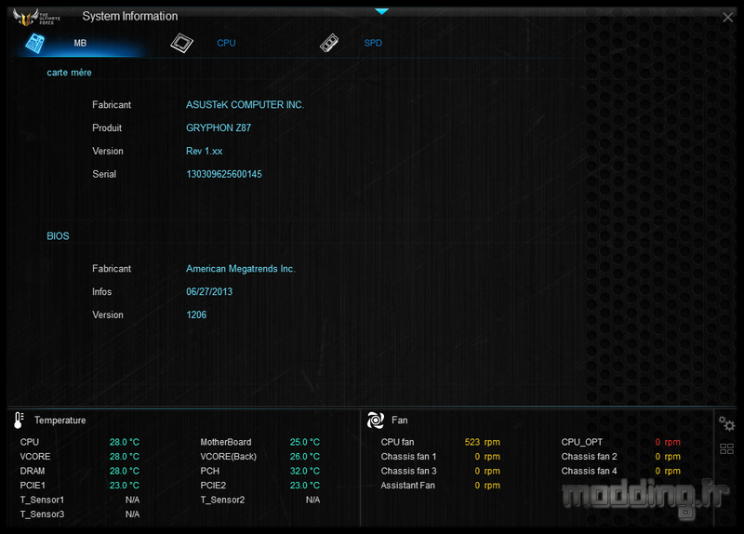The height and width of the screenshot is (534, 744).
Task: Click the thermometer Temperature icon
Action: 19,421
